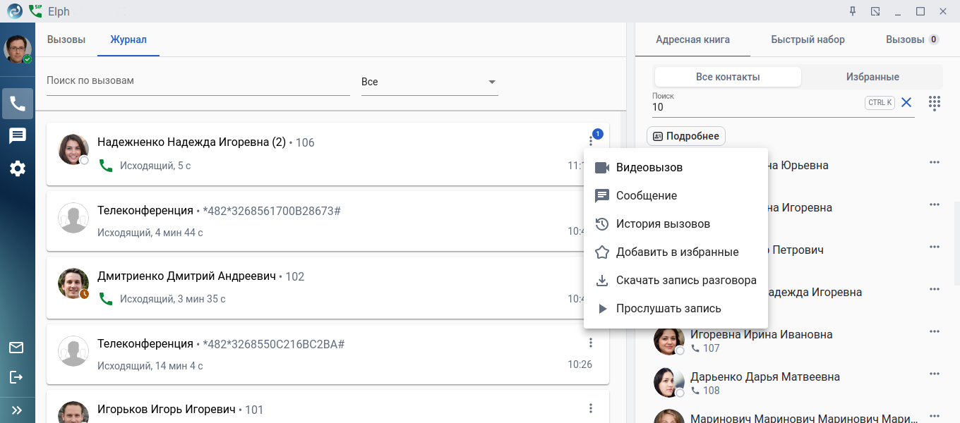
Task: Switch to 'Избранные' contacts toggle
Action: pyautogui.click(x=872, y=77)
